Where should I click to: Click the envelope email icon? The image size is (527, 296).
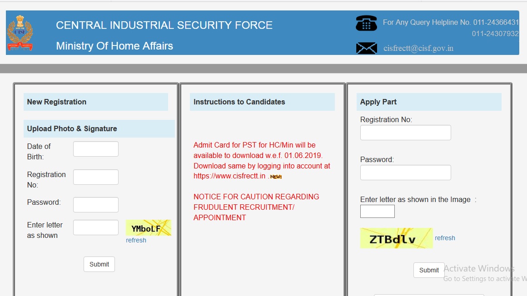366,48
